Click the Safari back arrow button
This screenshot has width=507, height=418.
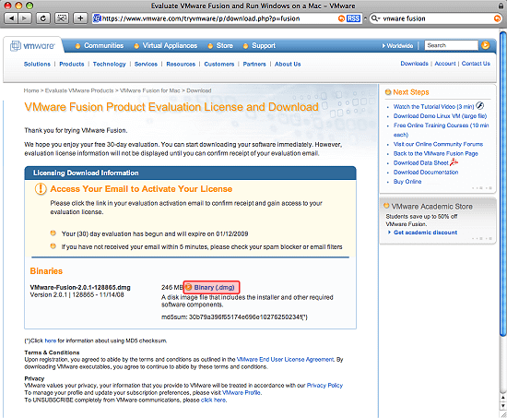pyautogui.click(x=11, y=18)
